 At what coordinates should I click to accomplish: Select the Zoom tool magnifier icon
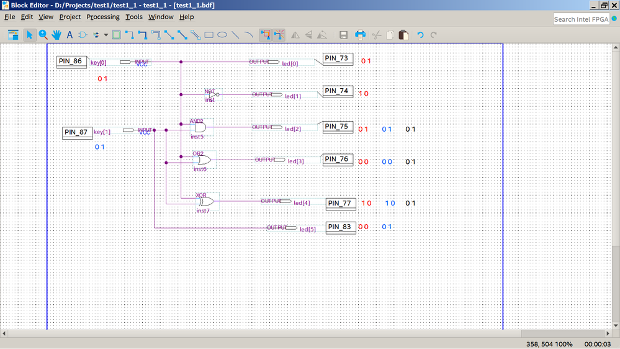pos(43,35)
